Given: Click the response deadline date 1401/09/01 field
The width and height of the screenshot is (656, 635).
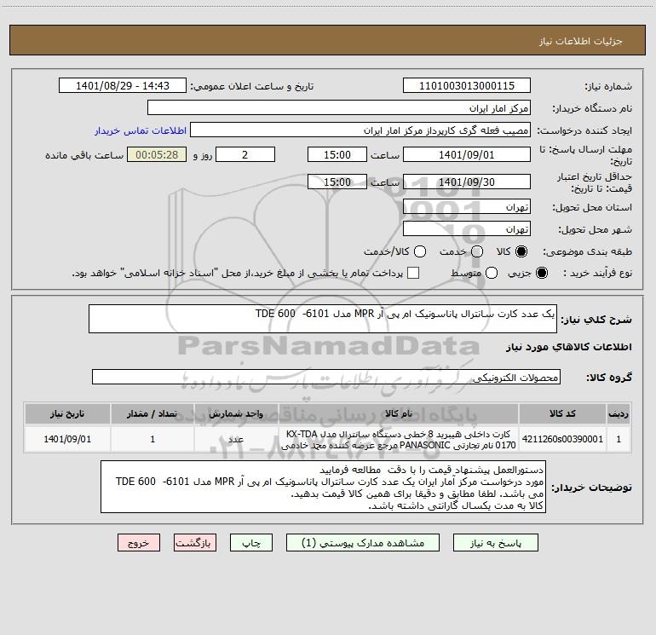Looking at the screenshot, I should (x=467, y=154).
